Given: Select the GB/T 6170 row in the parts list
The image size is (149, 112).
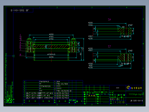Looking at the screenshot, I should pyautogui.click(x=53, y=93).
